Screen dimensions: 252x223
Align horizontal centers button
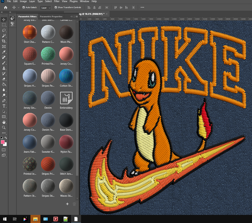[x=94, y=8]
